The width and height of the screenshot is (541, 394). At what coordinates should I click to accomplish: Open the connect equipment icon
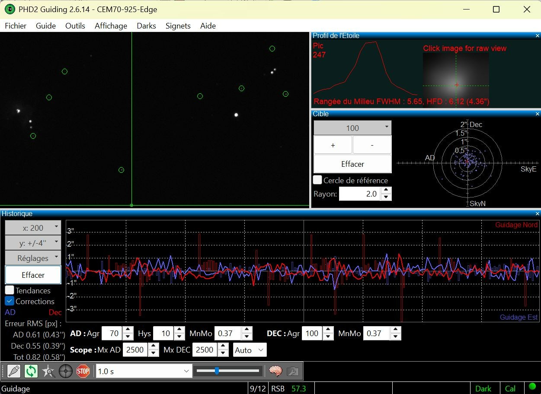[14, 371]
